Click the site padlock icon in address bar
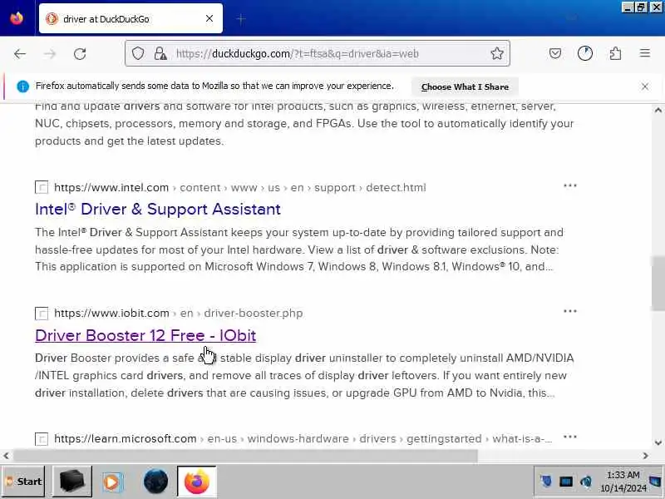Screen dimensions: 665x499 click(x=160, y=53)
